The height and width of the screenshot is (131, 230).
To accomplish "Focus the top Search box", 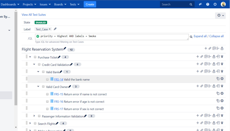I will [x=177, y=4].
